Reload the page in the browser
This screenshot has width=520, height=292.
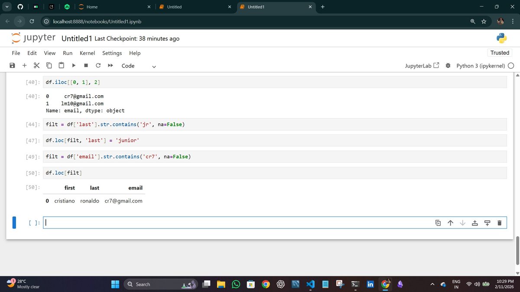coord(32,21)
